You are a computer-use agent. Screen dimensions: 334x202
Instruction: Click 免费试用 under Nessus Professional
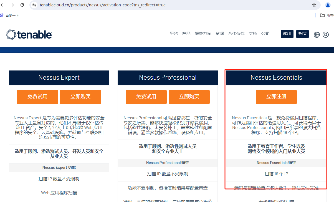[146, 97]
